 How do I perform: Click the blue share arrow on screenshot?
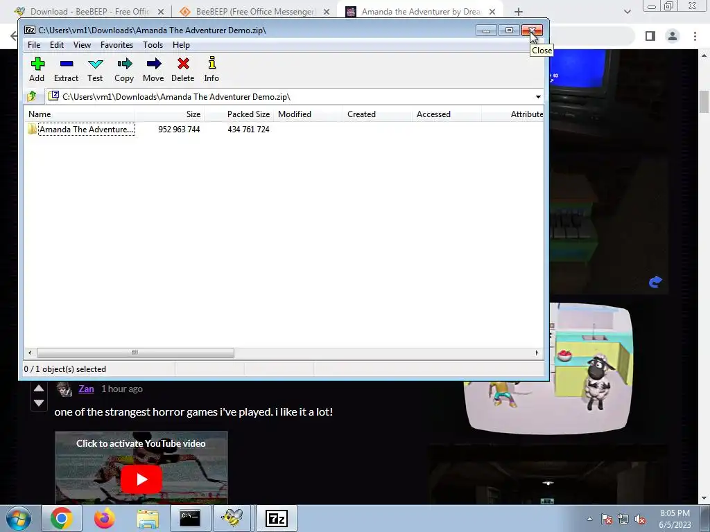point(655,283)
